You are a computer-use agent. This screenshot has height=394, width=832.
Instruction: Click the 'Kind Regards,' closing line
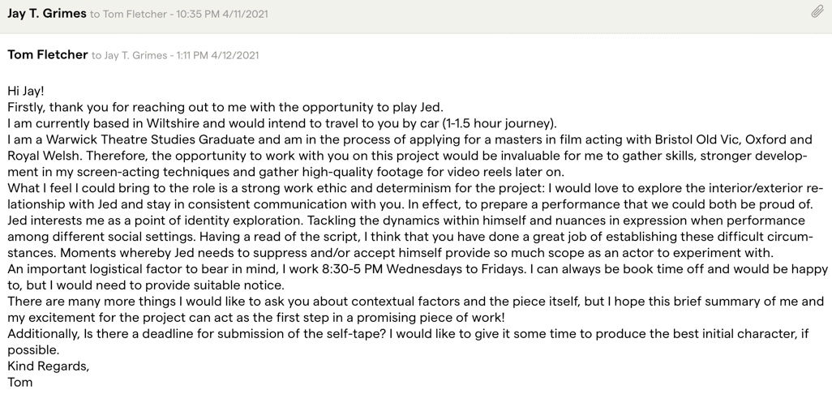[x=49, y=366]
